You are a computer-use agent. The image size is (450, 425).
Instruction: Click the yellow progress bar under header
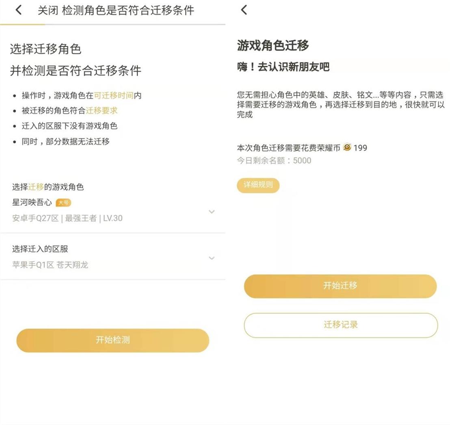(23, 25)
